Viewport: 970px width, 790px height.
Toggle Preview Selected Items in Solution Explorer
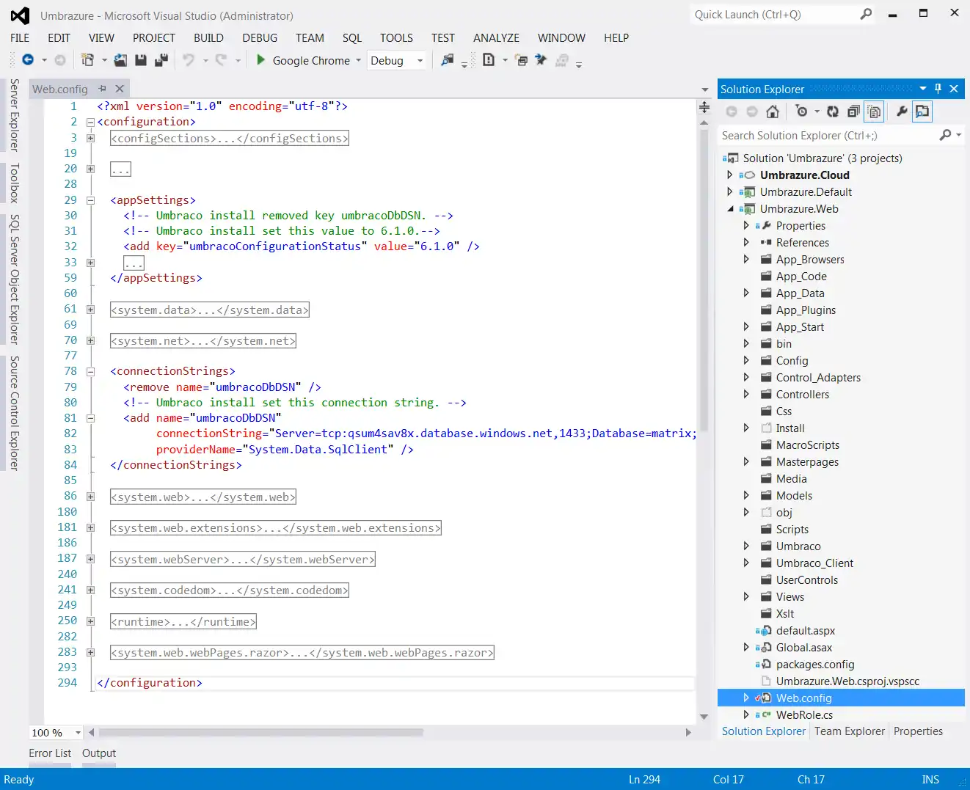tap(922, 111)
